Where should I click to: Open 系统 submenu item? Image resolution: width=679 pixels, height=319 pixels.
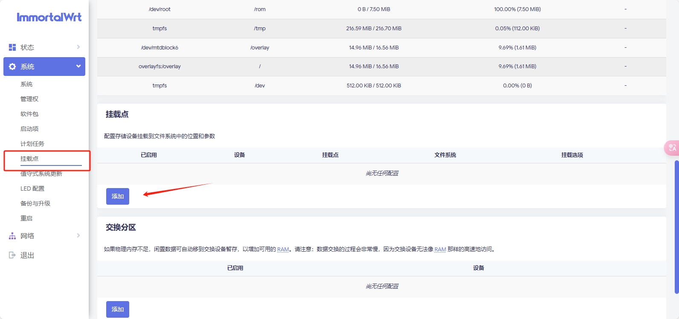[26, 84]
